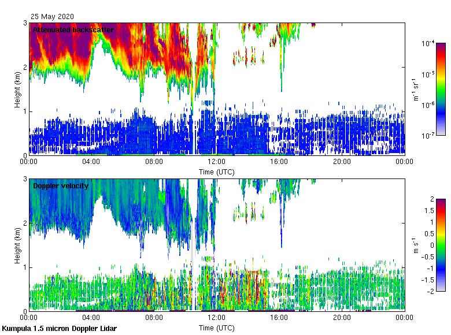Viewport: 451px width, 335px height.
Task: Click the 16:00 tick label on backscatter plot
Action: [279, 162]
